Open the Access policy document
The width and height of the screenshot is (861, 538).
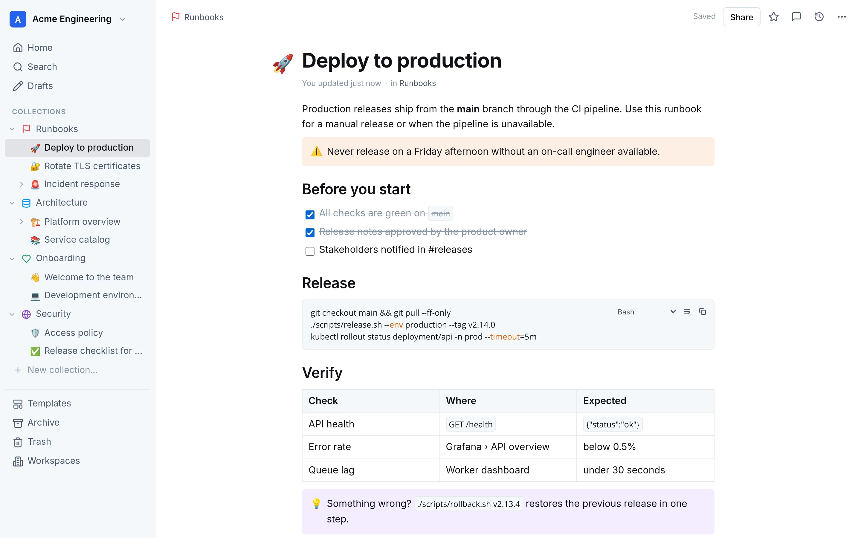[x=77, y=333]
